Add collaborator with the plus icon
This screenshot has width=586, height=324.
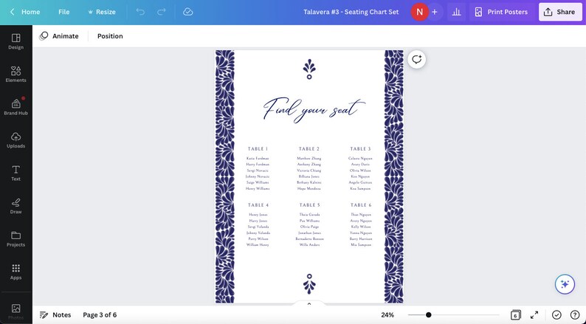[434, 12]
